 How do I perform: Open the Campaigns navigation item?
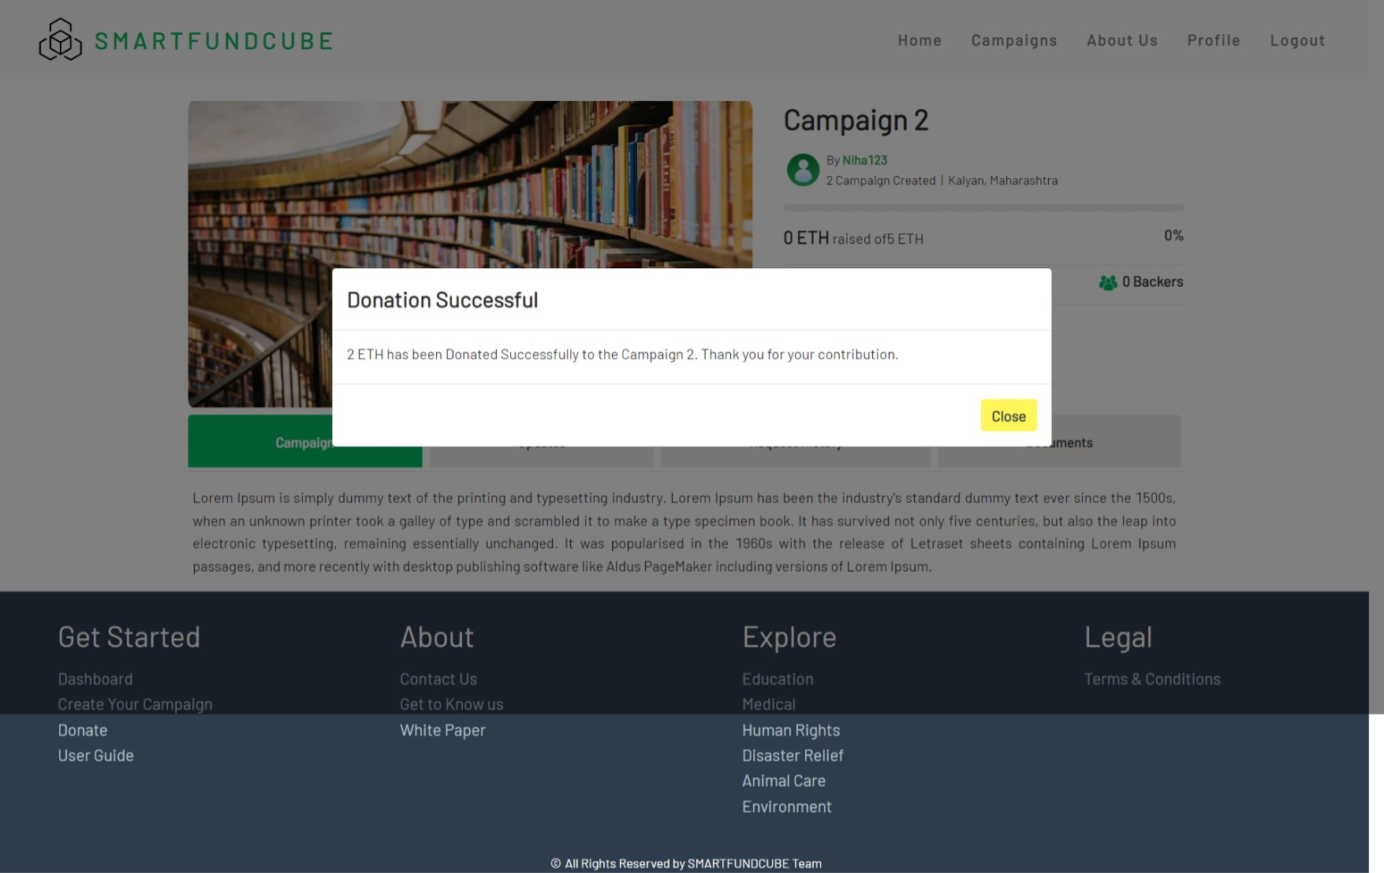click(x=1014, y=39)
